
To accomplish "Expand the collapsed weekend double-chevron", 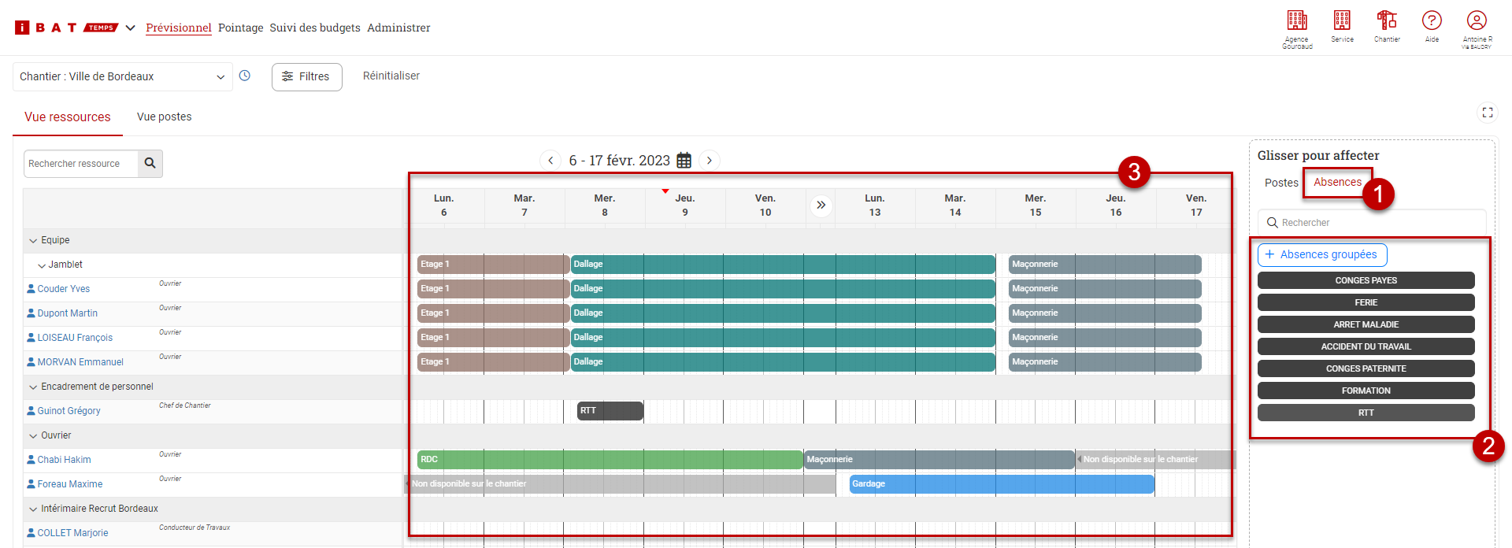I will click(x=821, y=205).
